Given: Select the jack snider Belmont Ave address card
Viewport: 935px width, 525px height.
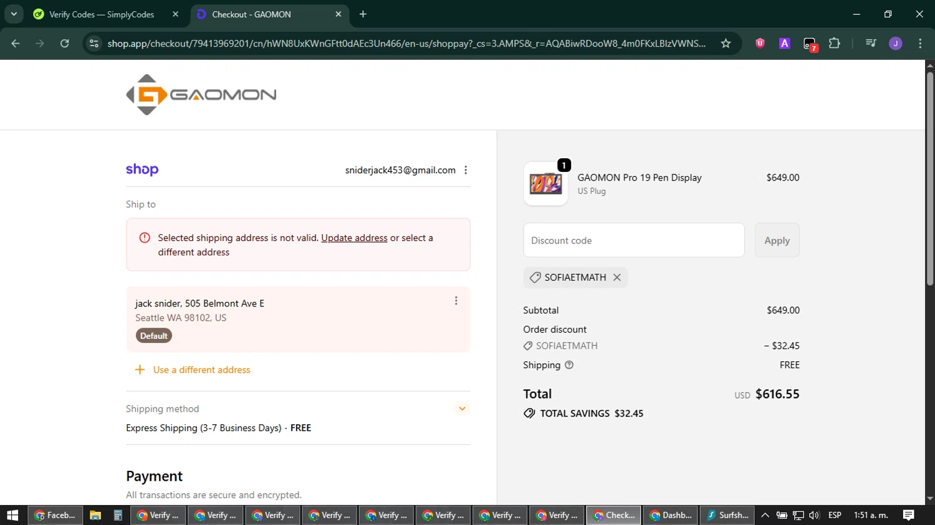Looking at the screenshot, I should pyautogui.click(x=298, y=319).
